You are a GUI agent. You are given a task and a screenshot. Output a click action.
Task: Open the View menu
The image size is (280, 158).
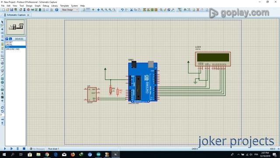click(15, 6)
